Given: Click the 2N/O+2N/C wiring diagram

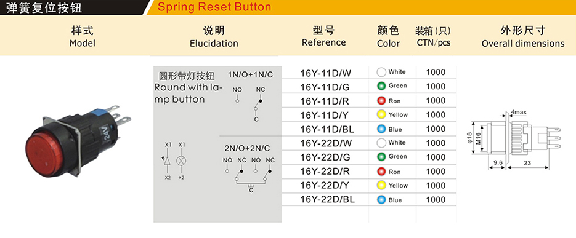Looking at the screenshot, I should [249, 169].
